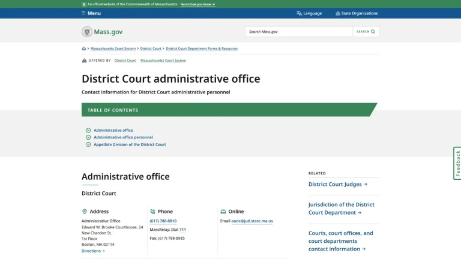Click the circled arrow beside Administrative office personnel

88,137
